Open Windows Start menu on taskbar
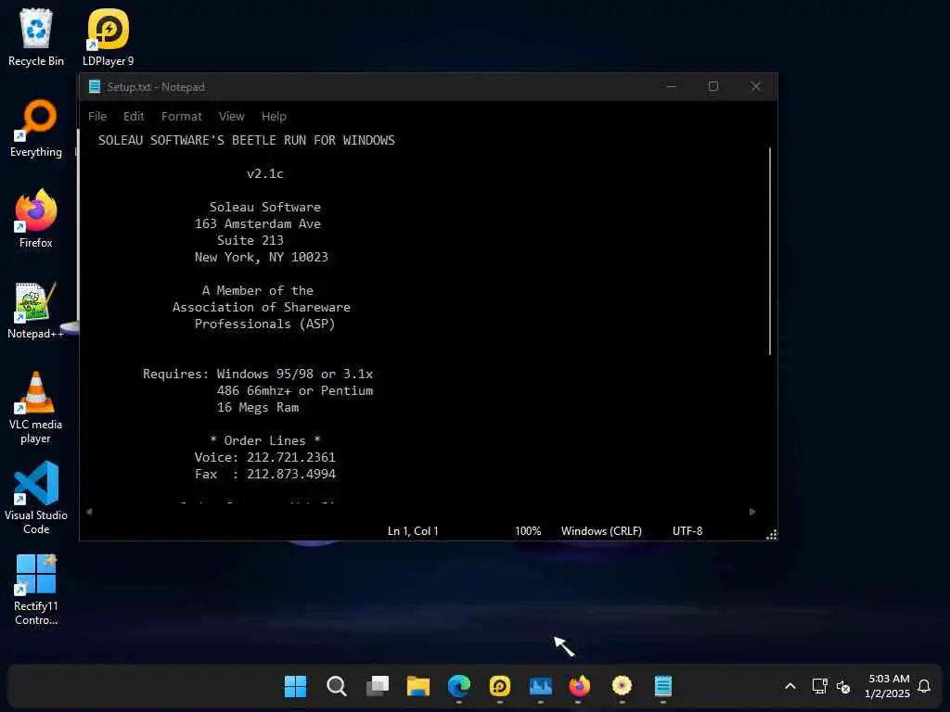Image resolution: width=950 pixels, height=712 pixels. pos(295,686)
